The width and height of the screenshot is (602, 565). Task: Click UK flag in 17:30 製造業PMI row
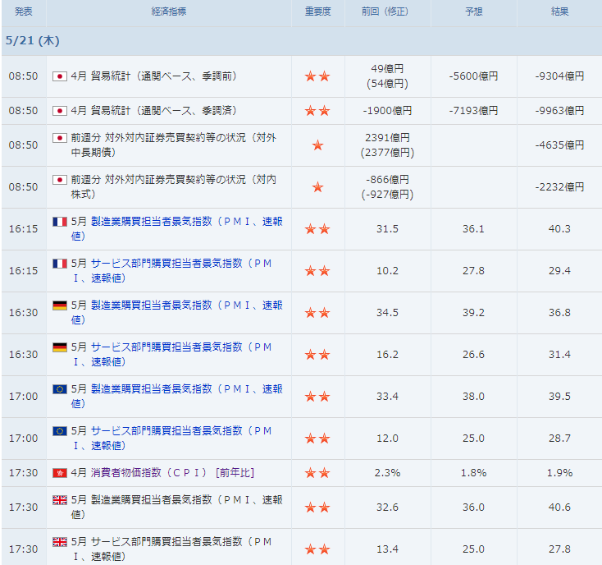pos(60,499)
